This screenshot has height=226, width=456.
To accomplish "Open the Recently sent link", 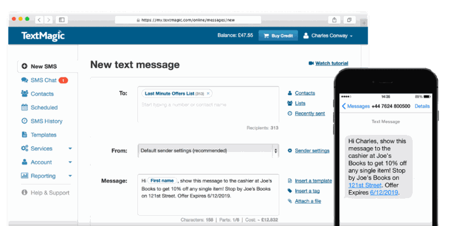I will click(310, 113).
